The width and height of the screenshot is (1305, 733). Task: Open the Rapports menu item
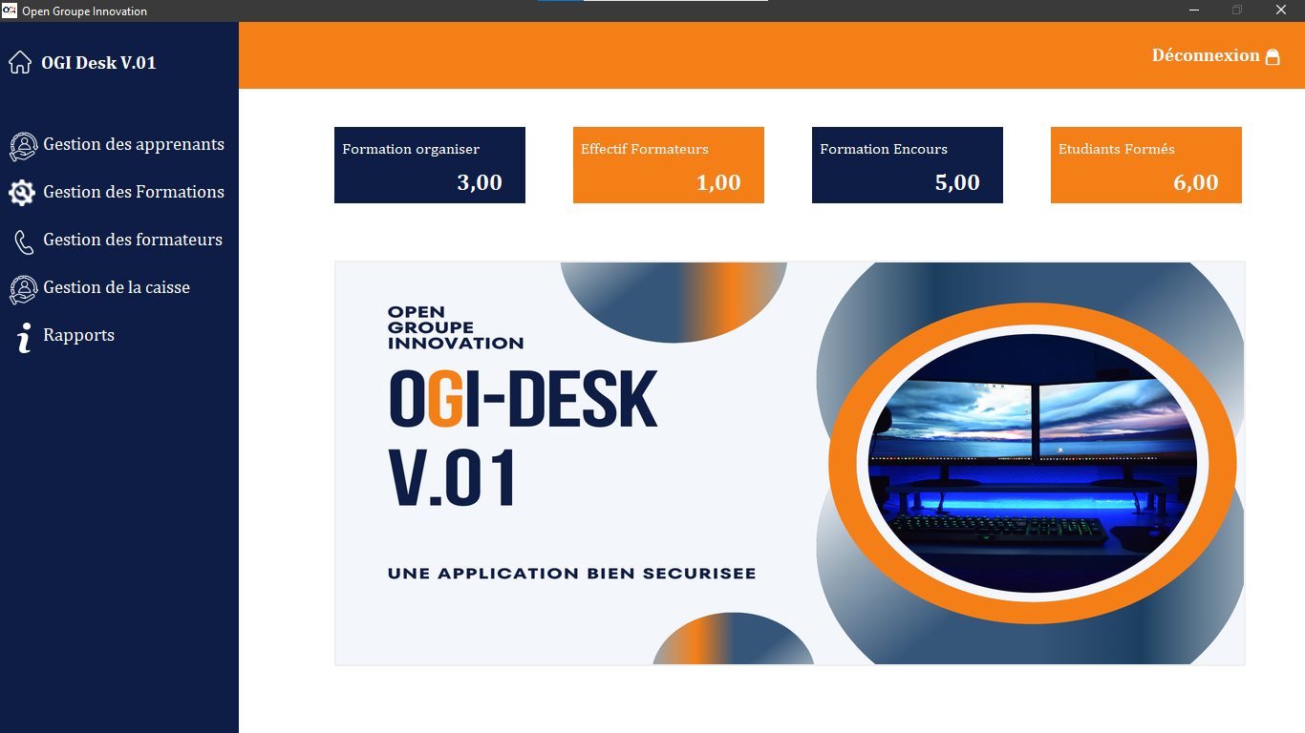click(78, 336)
